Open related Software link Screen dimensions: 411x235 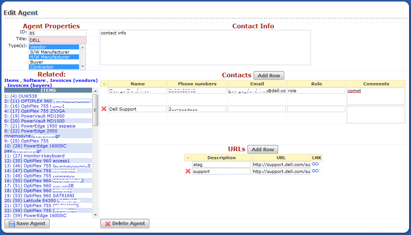(x=34, y=80)
